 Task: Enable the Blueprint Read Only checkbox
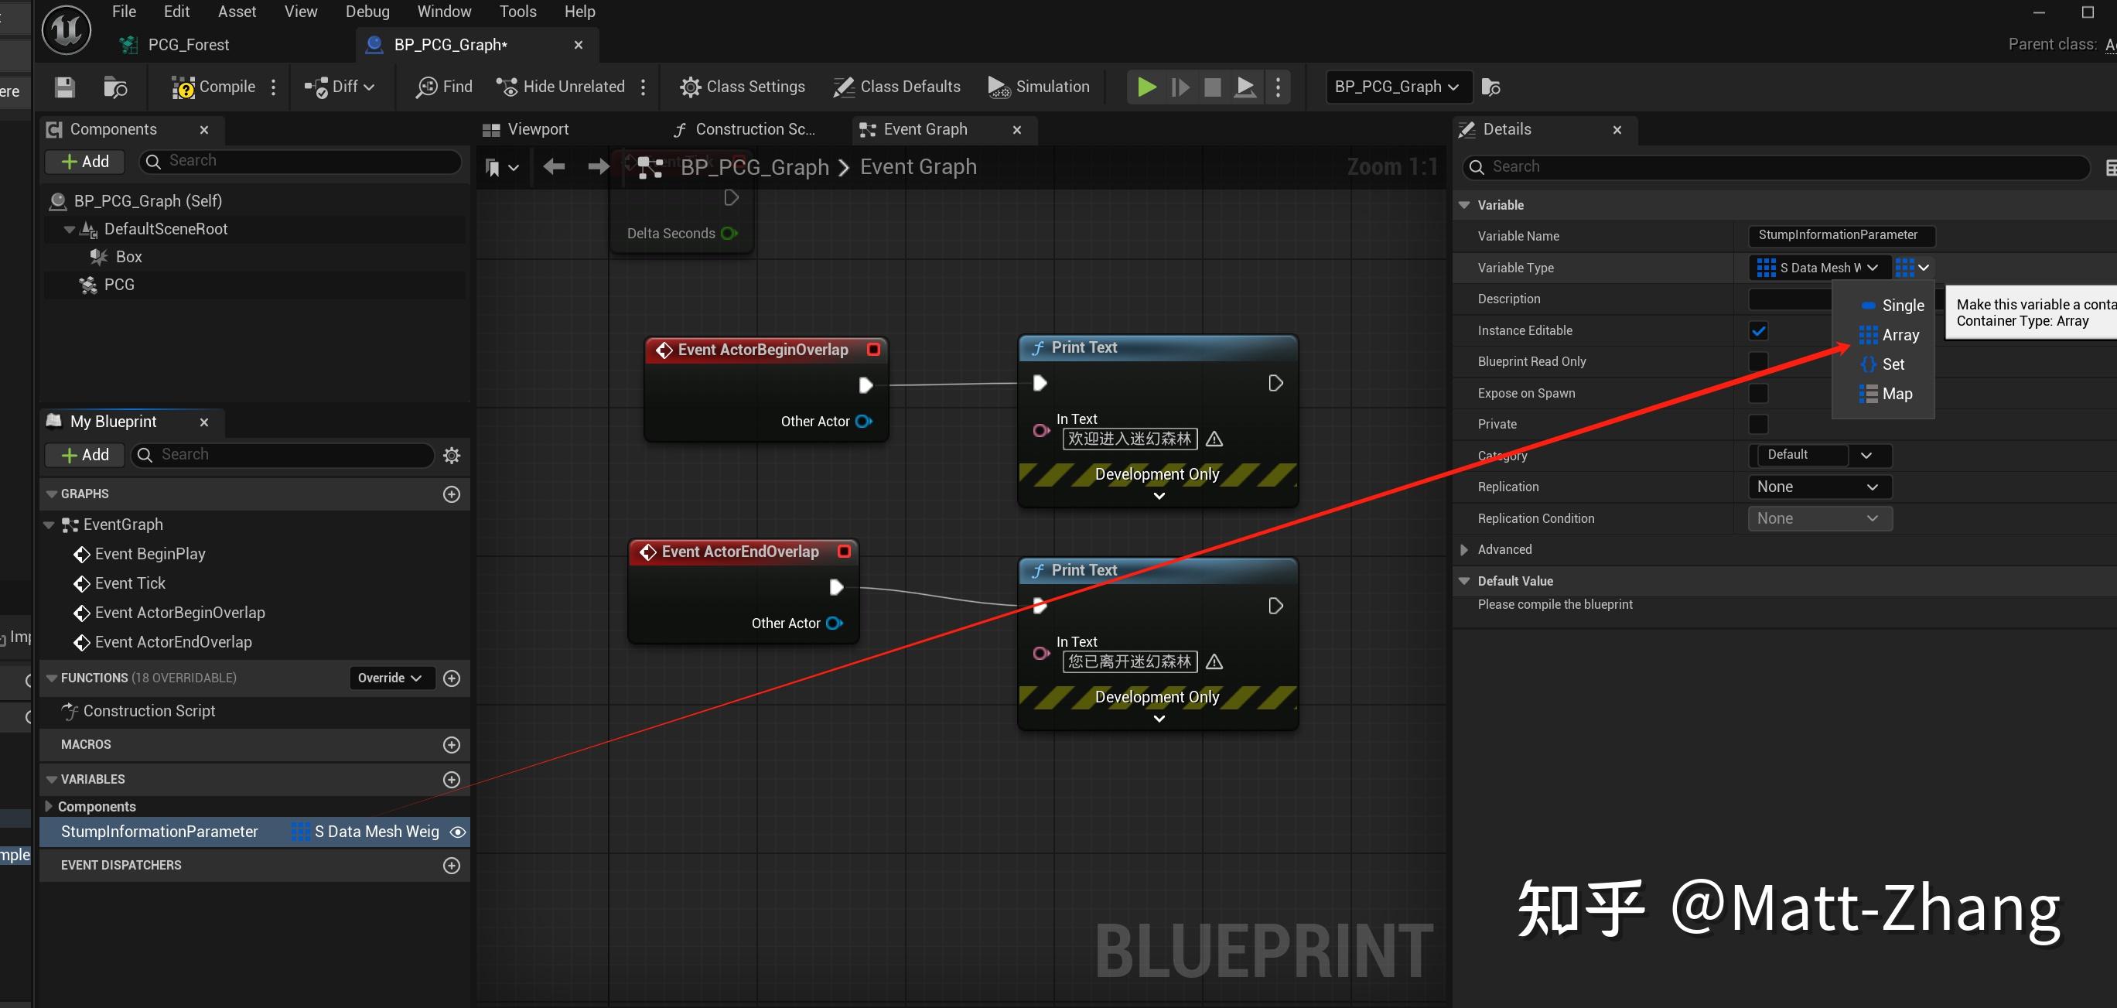[x=1758, y=362]
